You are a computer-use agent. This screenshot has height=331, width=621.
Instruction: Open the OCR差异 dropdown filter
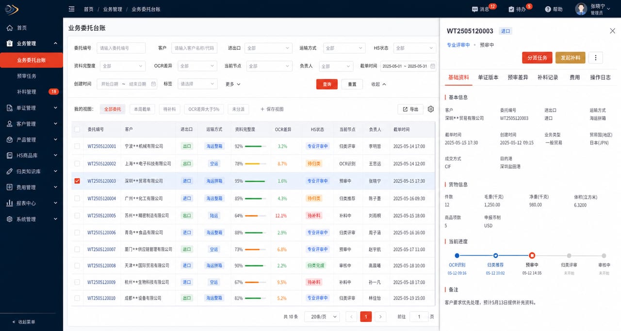tap(197, 66)
